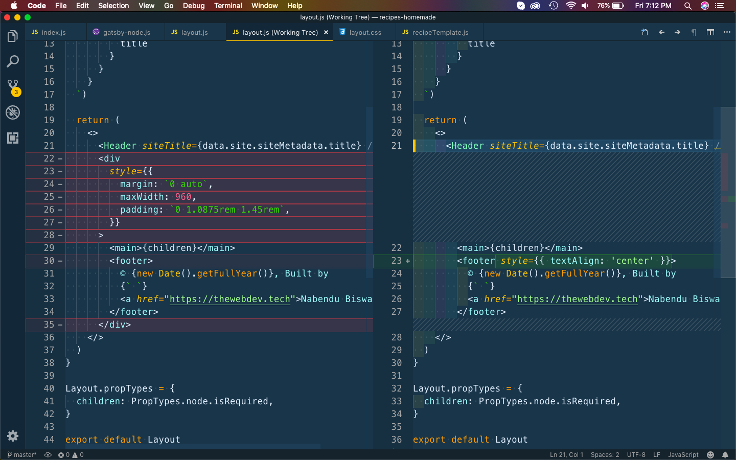
Task: Click the checkmark app icon in menu bar
Action: tap(520, 6)
